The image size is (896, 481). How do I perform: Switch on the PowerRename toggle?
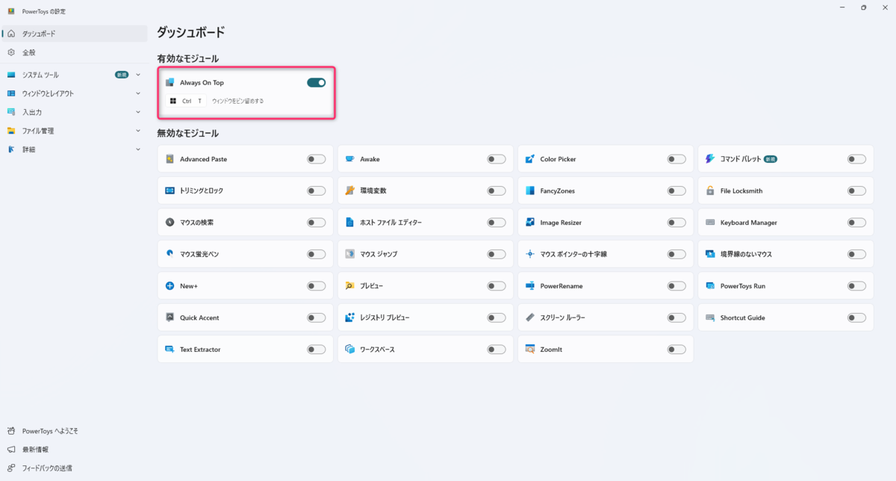pos(676,286)
